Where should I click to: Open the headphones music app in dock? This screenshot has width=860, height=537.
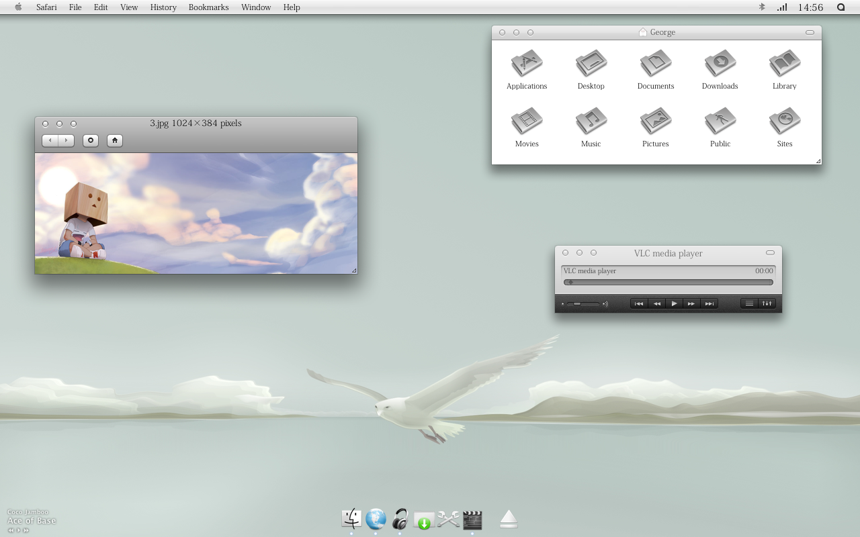click(400, 519)
